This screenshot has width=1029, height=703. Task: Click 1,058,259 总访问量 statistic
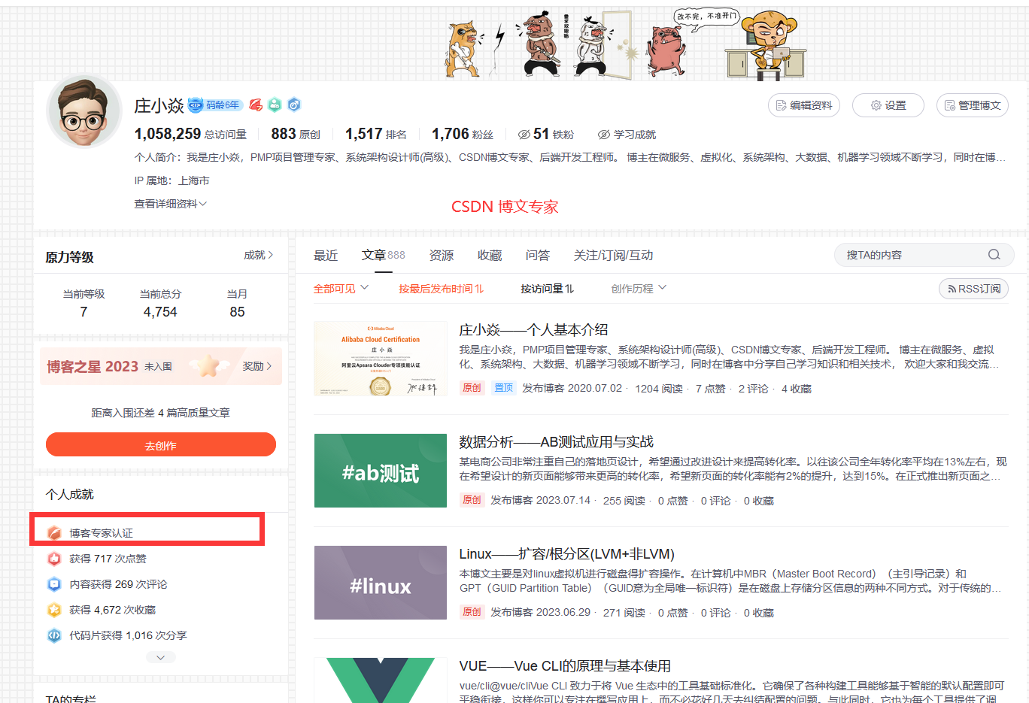coord(190,134)
